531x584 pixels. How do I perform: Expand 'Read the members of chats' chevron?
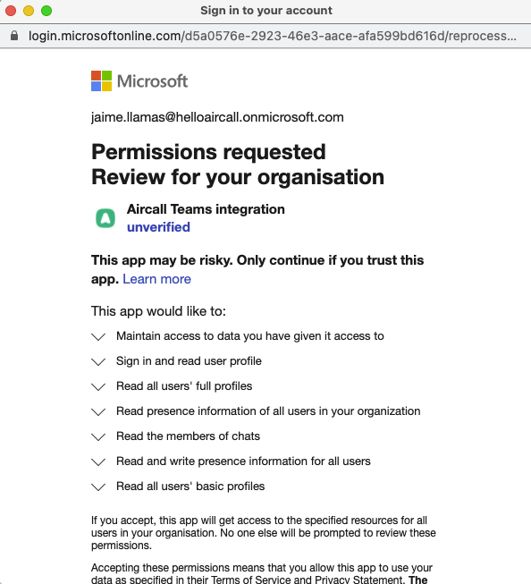[x=98, y=436]
